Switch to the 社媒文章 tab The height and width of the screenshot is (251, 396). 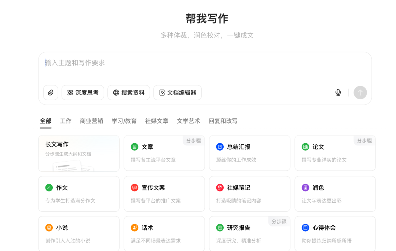(157, 121)
